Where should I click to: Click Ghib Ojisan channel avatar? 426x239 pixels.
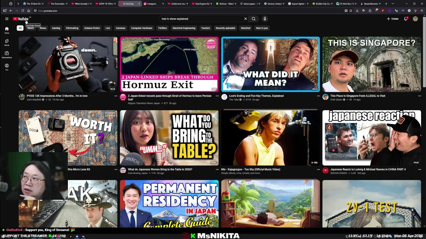pos(325,97)
